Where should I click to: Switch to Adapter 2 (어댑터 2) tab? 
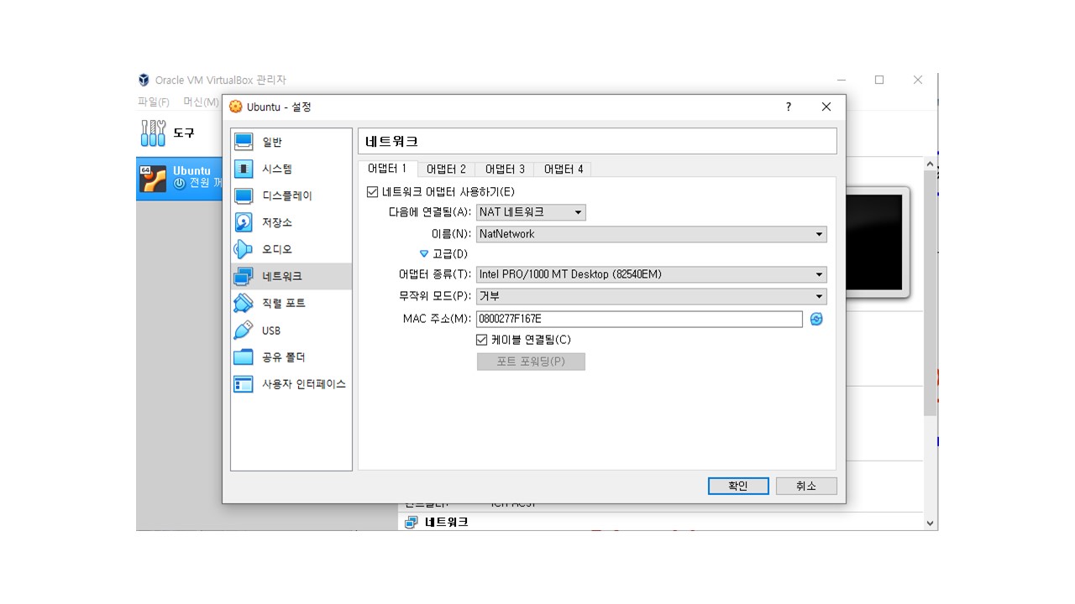click(446, 169)
